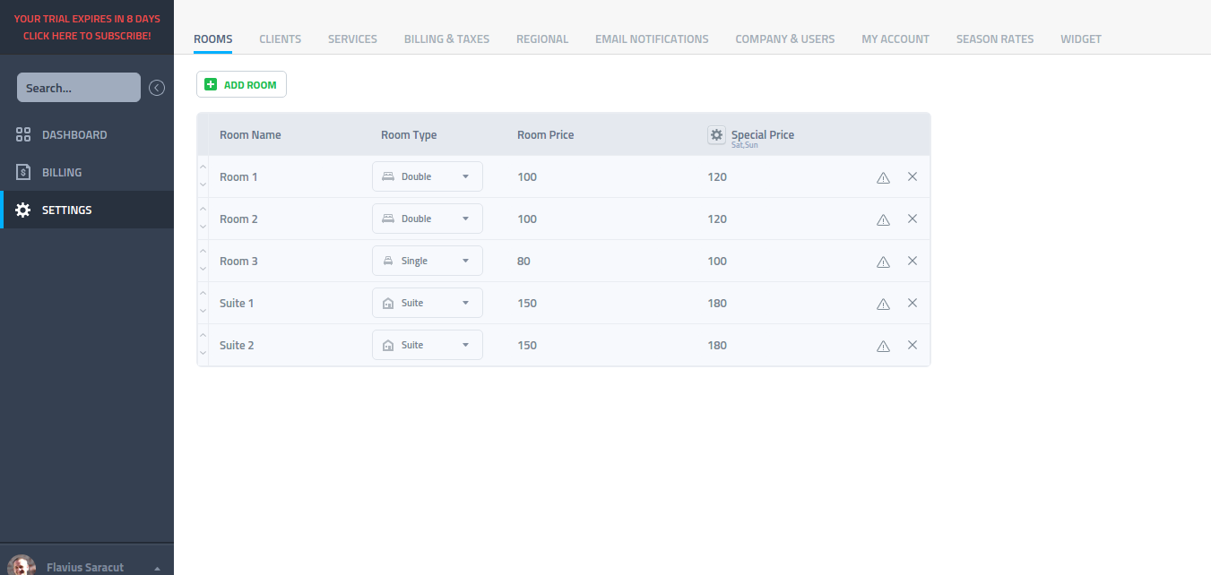Click the Settings gear icon in sidebar
1211x575 pixels.
(23, 210)
